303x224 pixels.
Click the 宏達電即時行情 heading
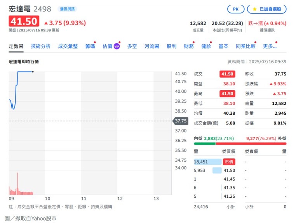coord(24,62)
